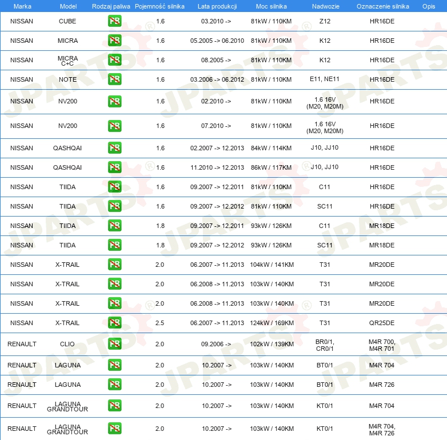447x440 pixels.
Task: Click the fuel icon in the X-TRAIL QR25DE row
Action: point(114,323)
